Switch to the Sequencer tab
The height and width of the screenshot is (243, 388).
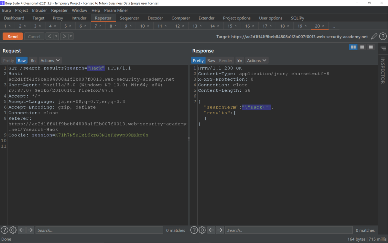(x=129, y=18)
